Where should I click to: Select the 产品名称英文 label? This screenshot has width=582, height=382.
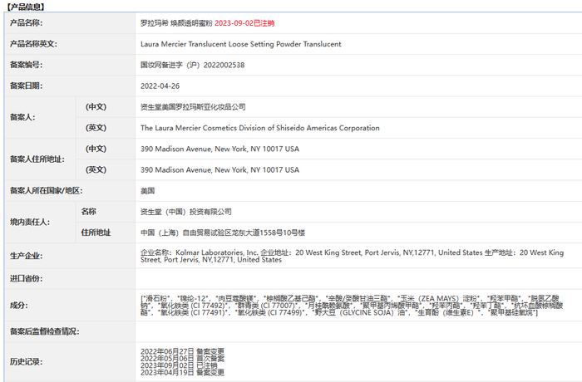(x=33, y=44)
